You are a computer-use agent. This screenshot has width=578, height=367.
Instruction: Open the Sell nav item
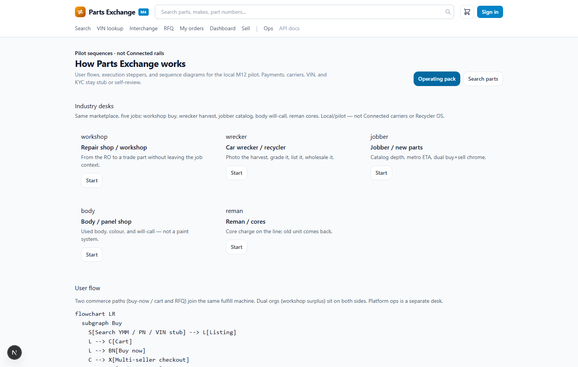point(246,28)
